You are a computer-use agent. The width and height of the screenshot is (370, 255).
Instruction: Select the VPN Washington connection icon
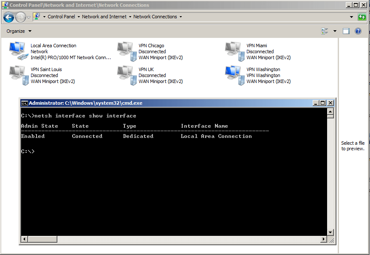[x=234, y=74]
